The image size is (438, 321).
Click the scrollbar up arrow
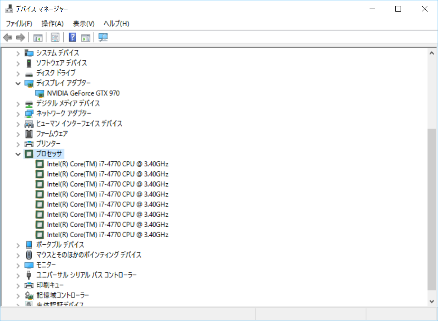432,53
